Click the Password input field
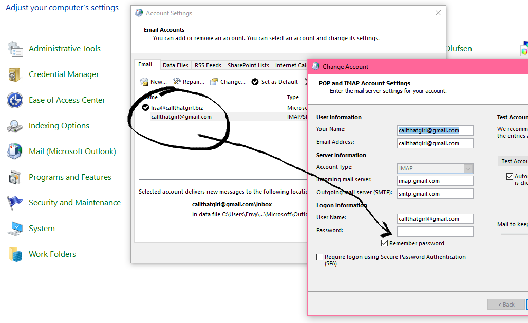 (x=435, y=232)
